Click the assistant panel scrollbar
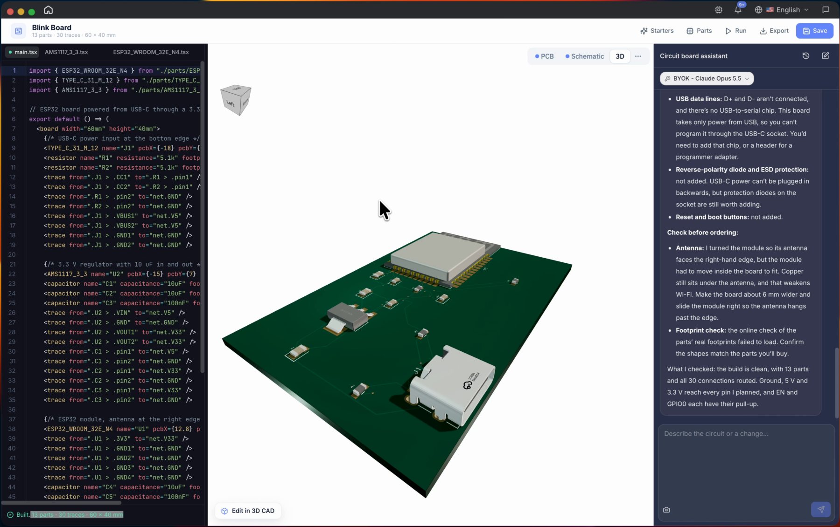The height and width of the screenshot is (527, 840). [x=837, y=382]
